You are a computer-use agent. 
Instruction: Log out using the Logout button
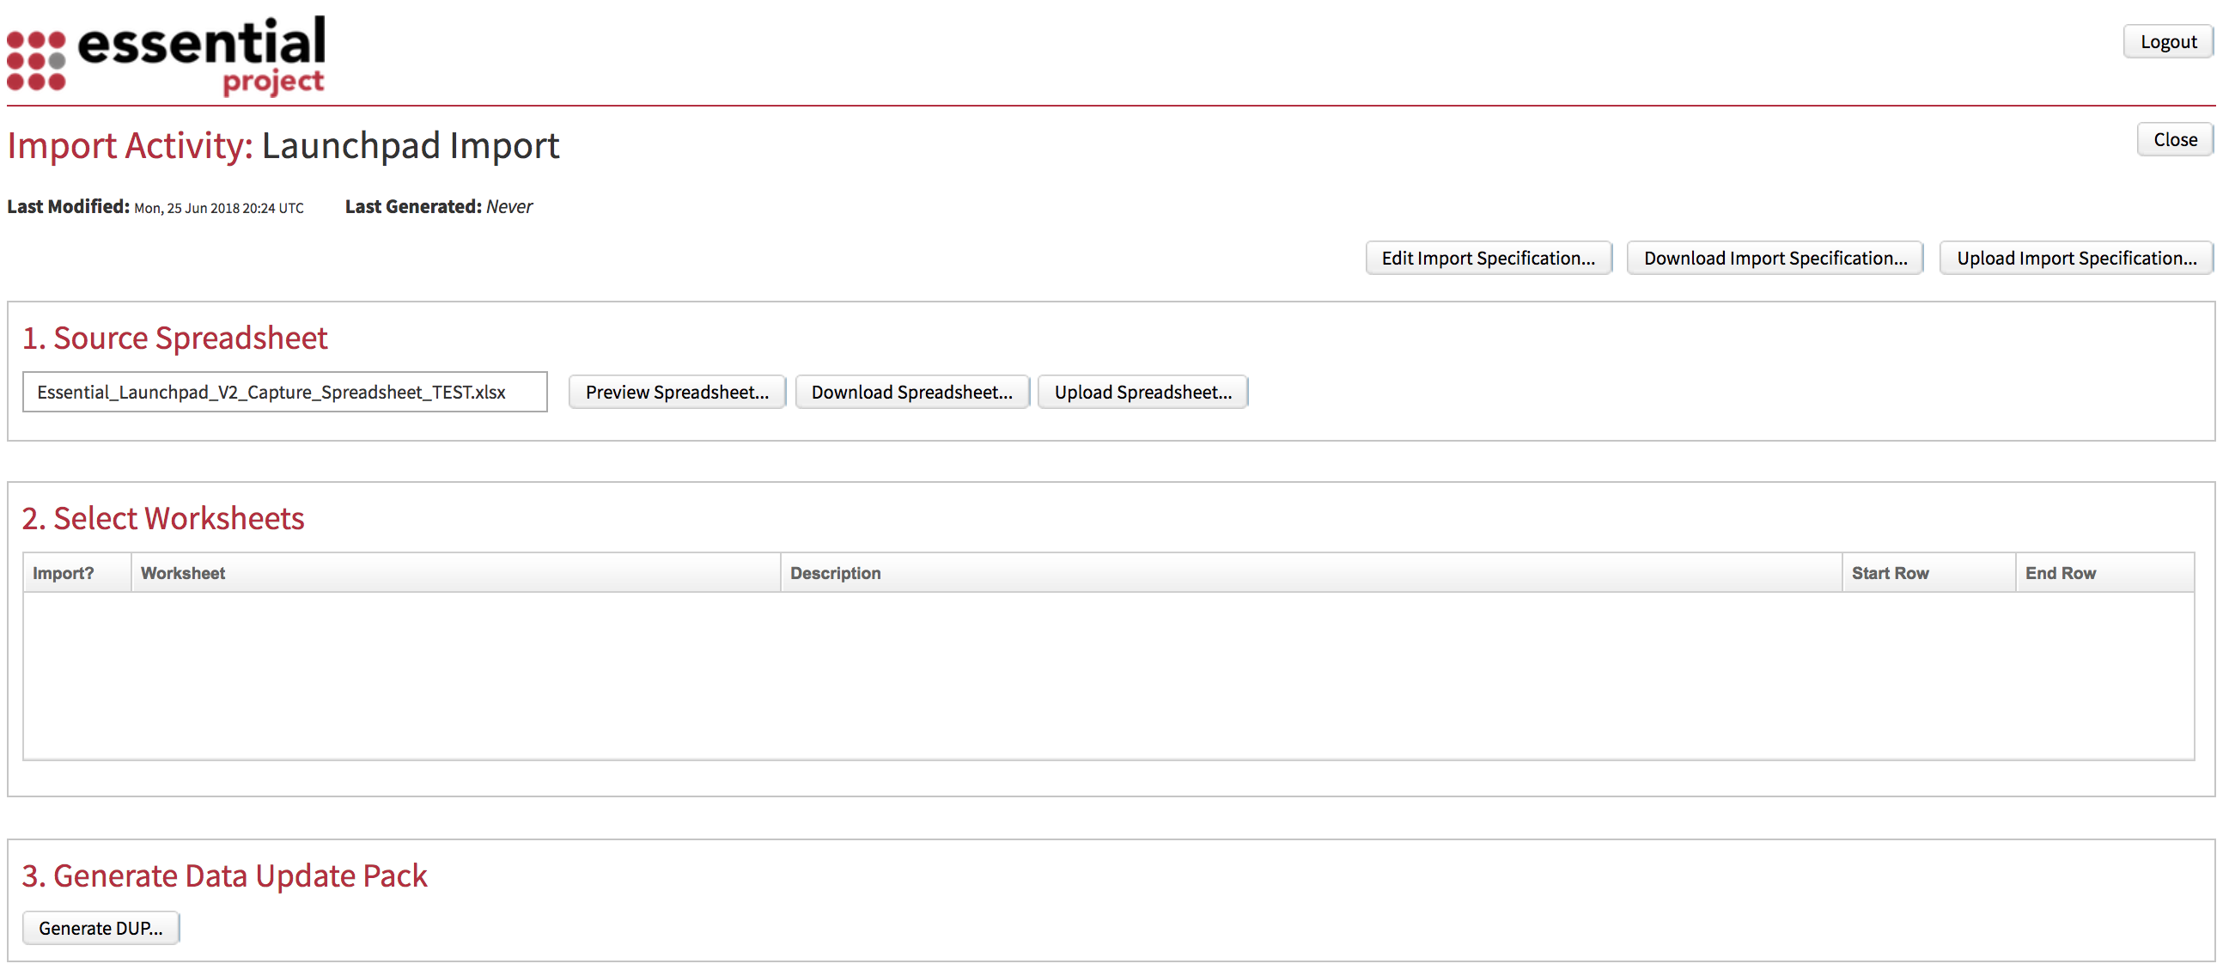pos(2167,41)
